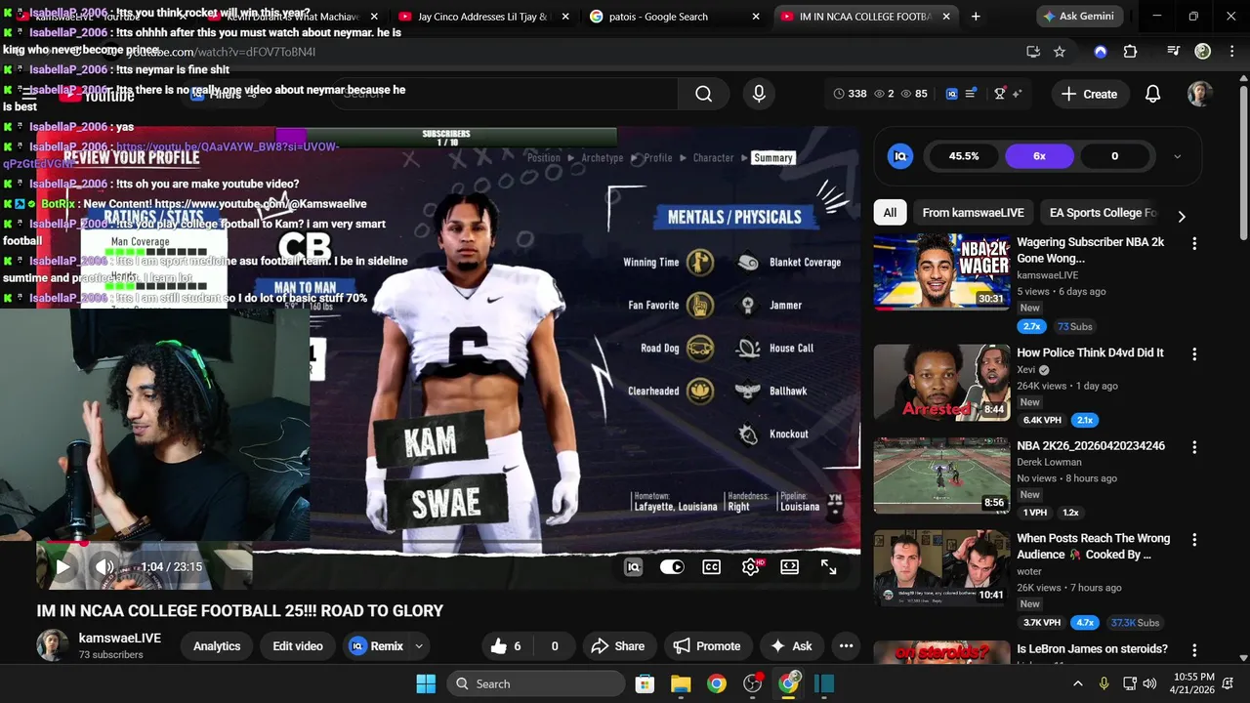1250x703 pixels.
Task: Open the player settings gear
Action: point(751,567)
